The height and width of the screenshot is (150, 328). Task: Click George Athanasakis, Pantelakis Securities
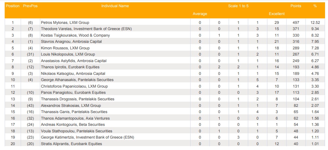(x=77, y=80)
